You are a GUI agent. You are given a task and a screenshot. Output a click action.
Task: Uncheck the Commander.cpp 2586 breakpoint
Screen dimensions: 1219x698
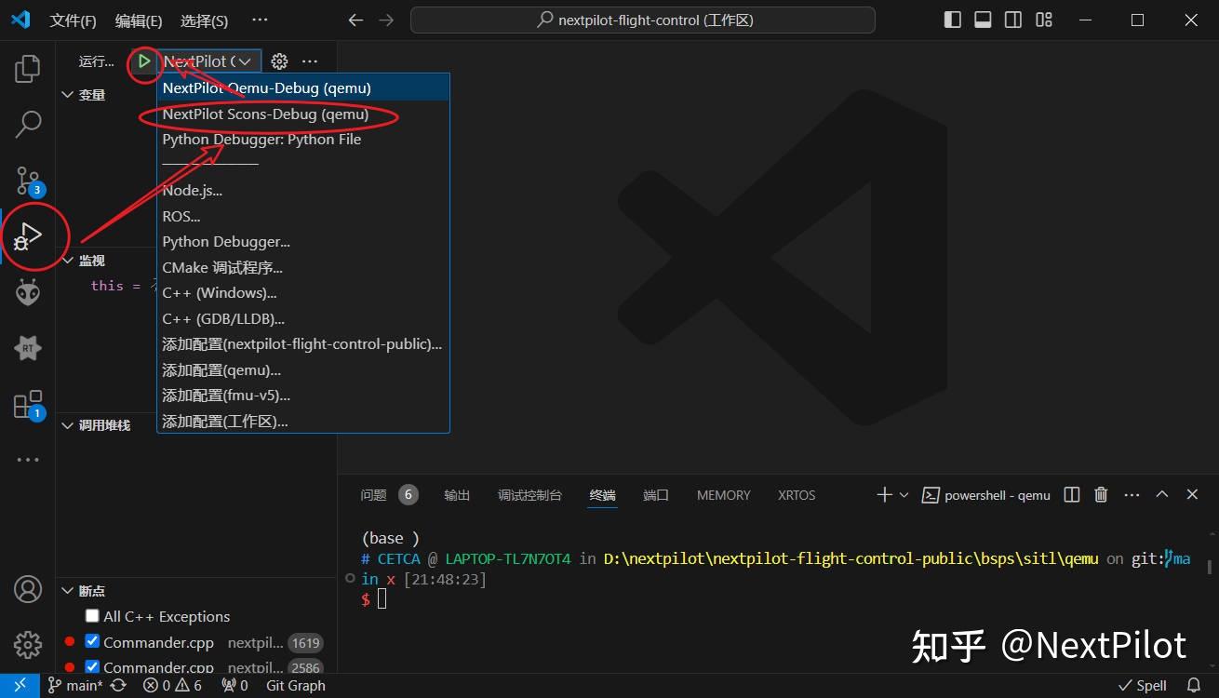90,666
